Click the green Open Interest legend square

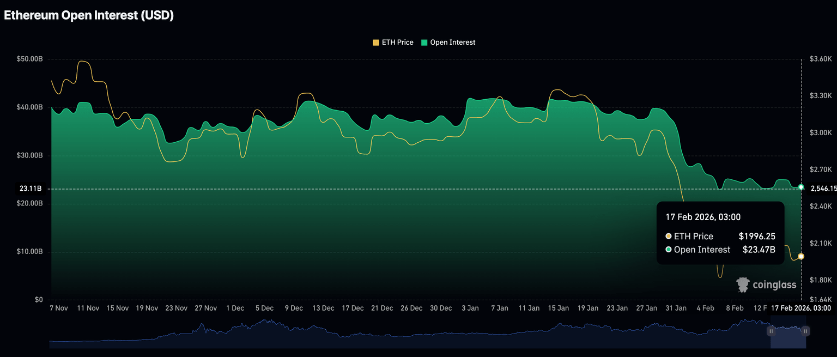[x=424, y=43]
